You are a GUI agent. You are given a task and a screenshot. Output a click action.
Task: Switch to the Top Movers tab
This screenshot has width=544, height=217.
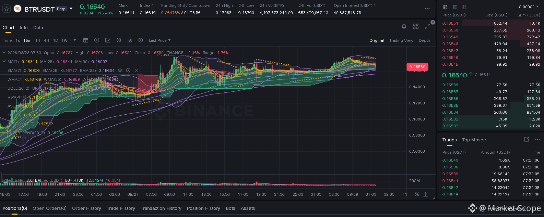pyautogui.click(x=475, y=140)
